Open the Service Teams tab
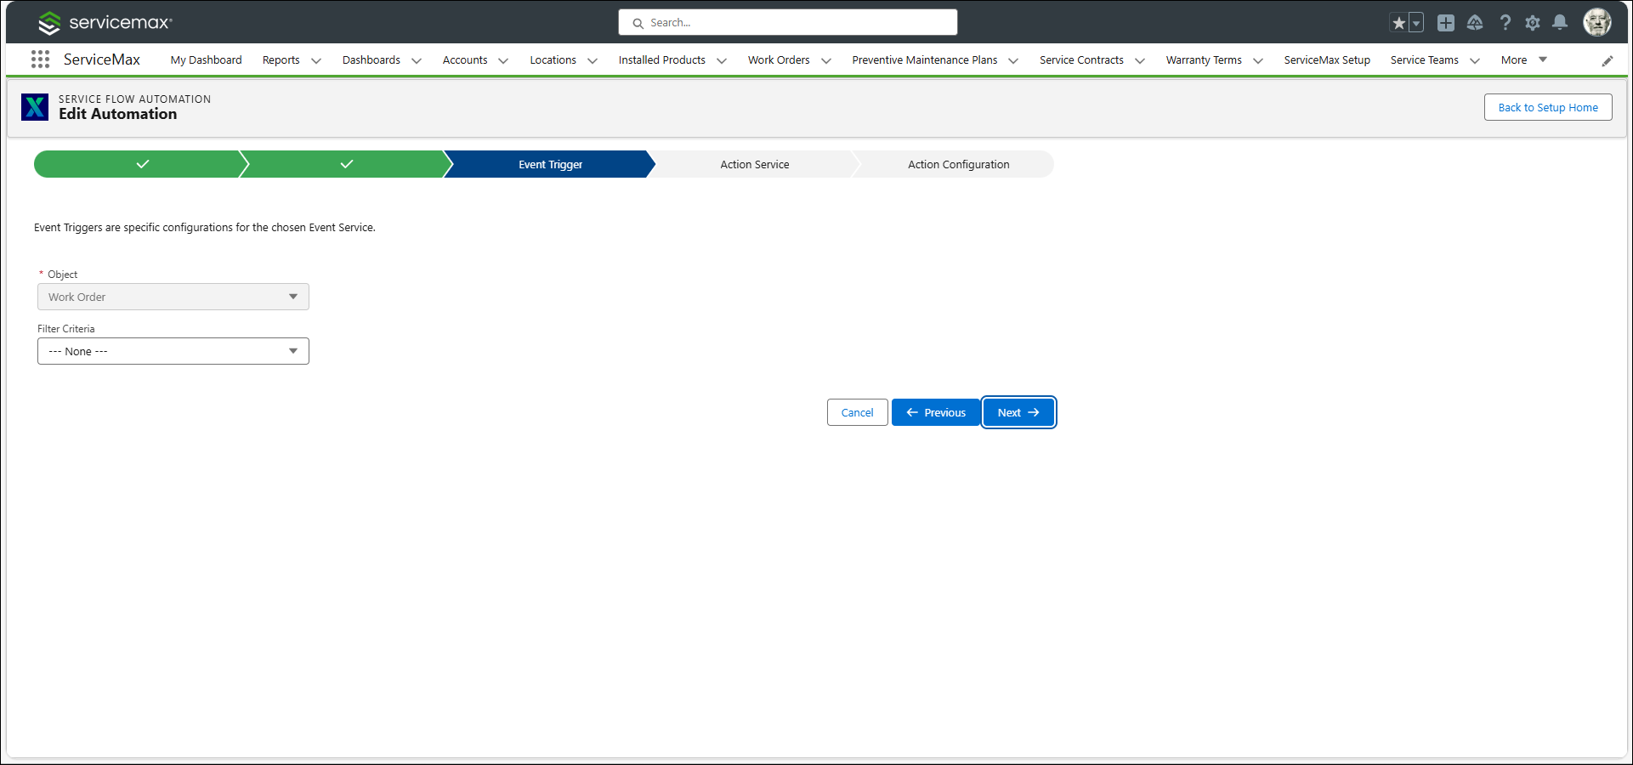 pos(1425,60)
